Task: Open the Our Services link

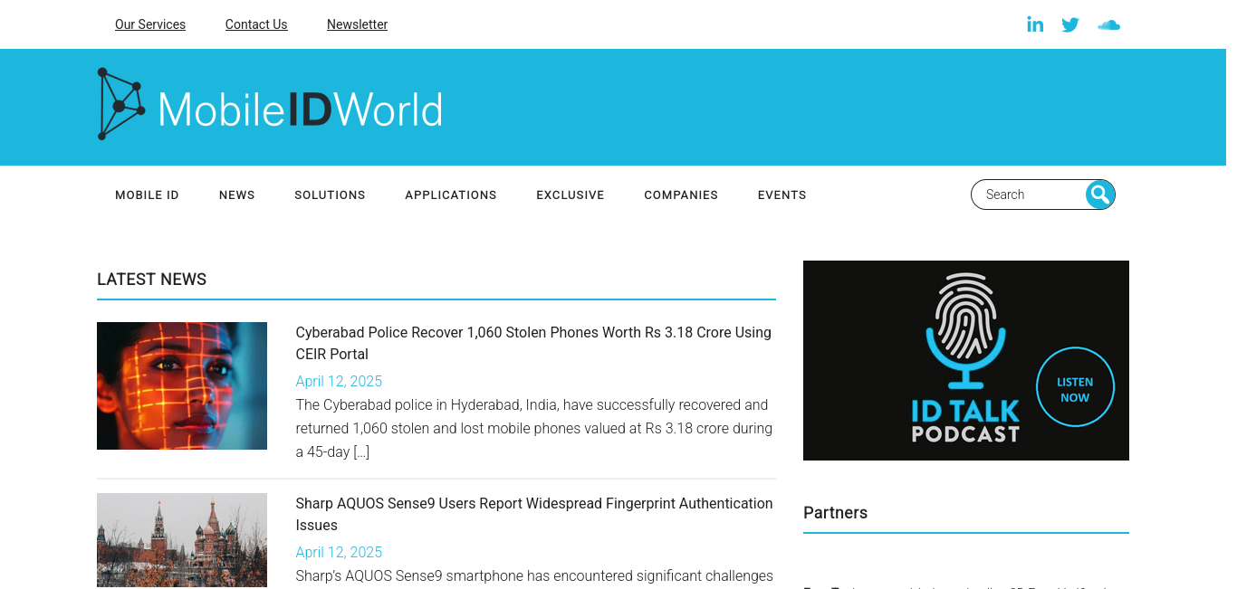Action: click(x=150, y=24)
